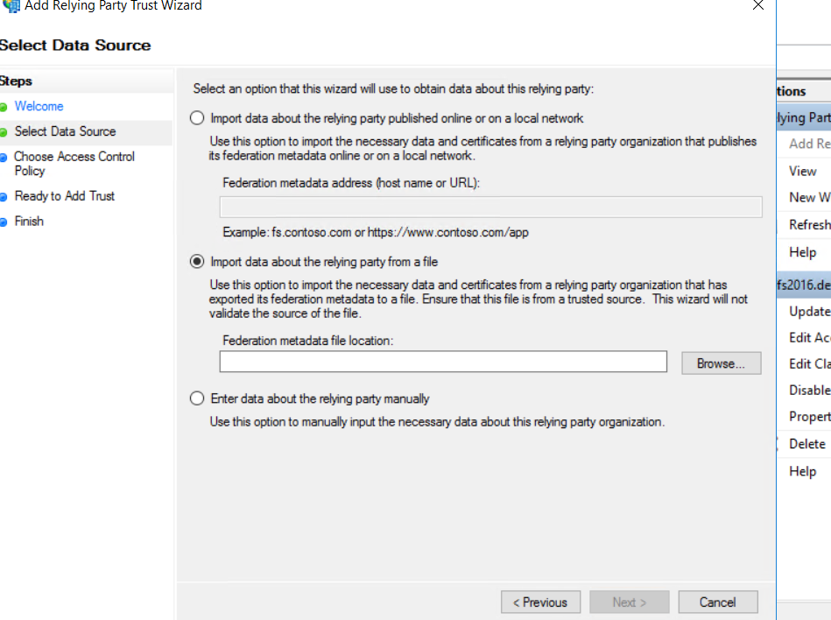This screenshot has height=620, width=831.
Task: Click Refresh in the Actions pane
Action: click(809, 225)
